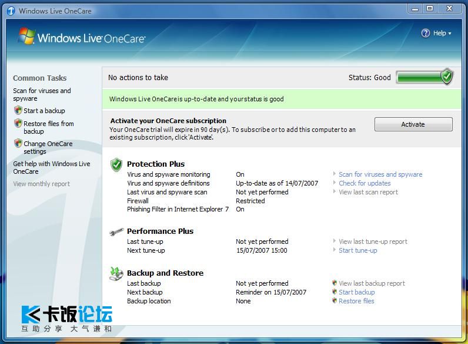Click arrow beside View last scan report
468x344 pixels.
click(x=335, y=191)
